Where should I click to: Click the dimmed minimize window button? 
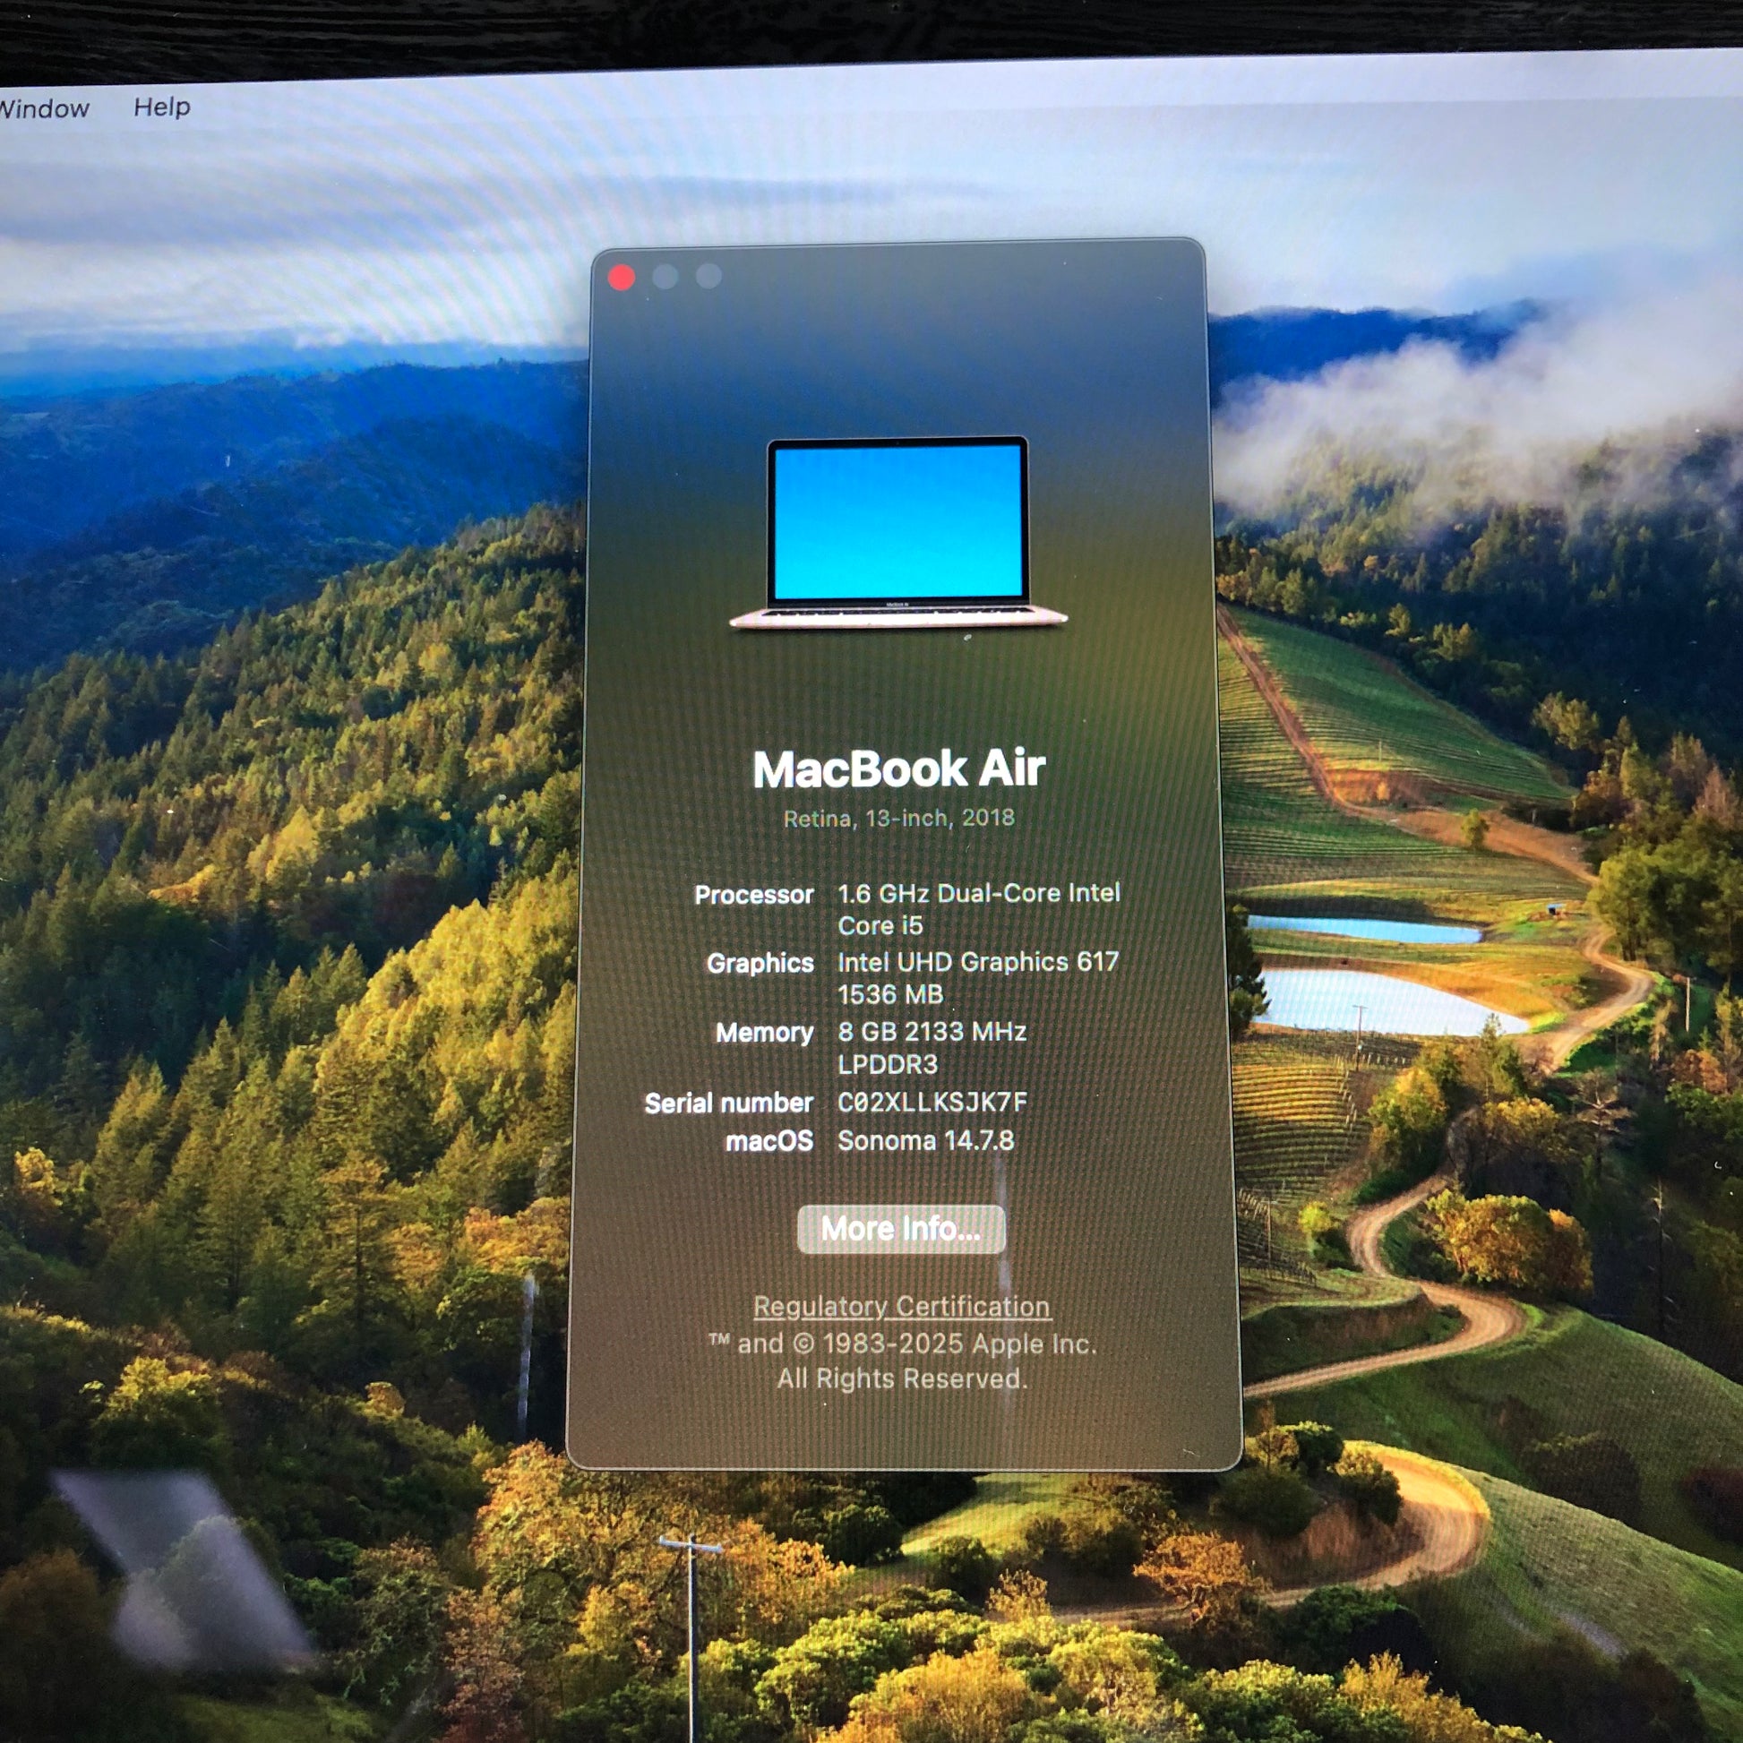coord(665,276)
